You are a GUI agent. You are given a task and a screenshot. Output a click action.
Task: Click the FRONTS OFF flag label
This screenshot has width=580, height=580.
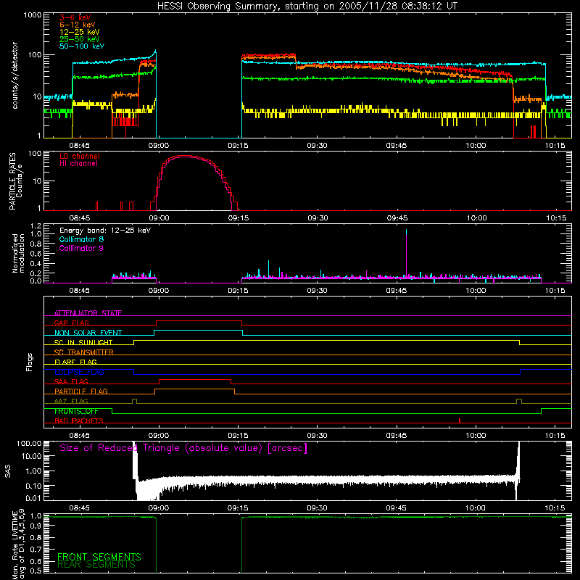(76, 411)
